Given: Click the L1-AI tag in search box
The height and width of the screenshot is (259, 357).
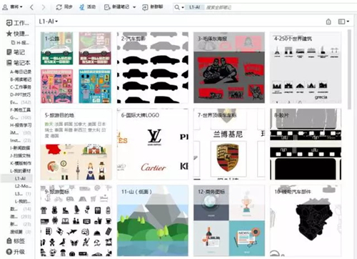Looking at the screenshot, I should click(x=195, y=7).
